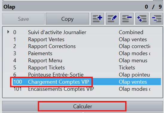Select the Paiements report row

point(87,53)
